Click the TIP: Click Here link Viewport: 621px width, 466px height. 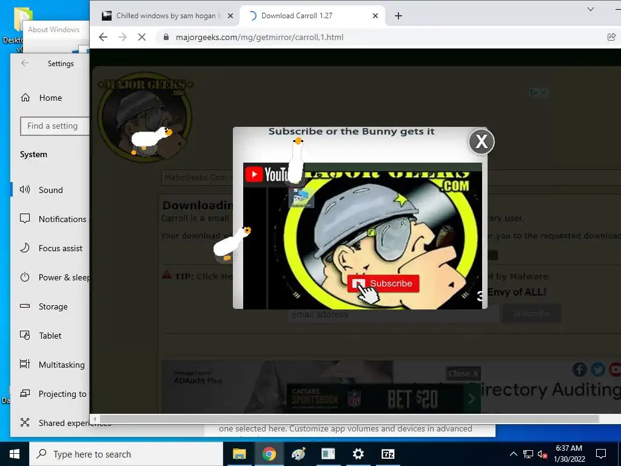click(203, 276)
